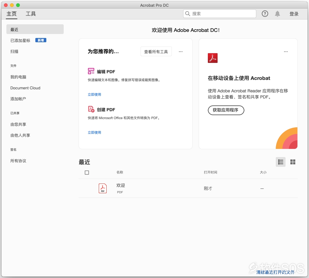Click the 获取应用程序 button
The height and width of the screenshot is (278, 309).
click(x=226, y=110)
